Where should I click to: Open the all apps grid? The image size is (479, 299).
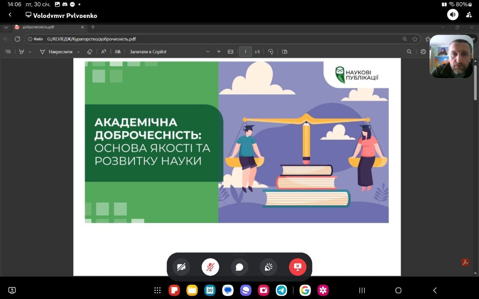158,290
